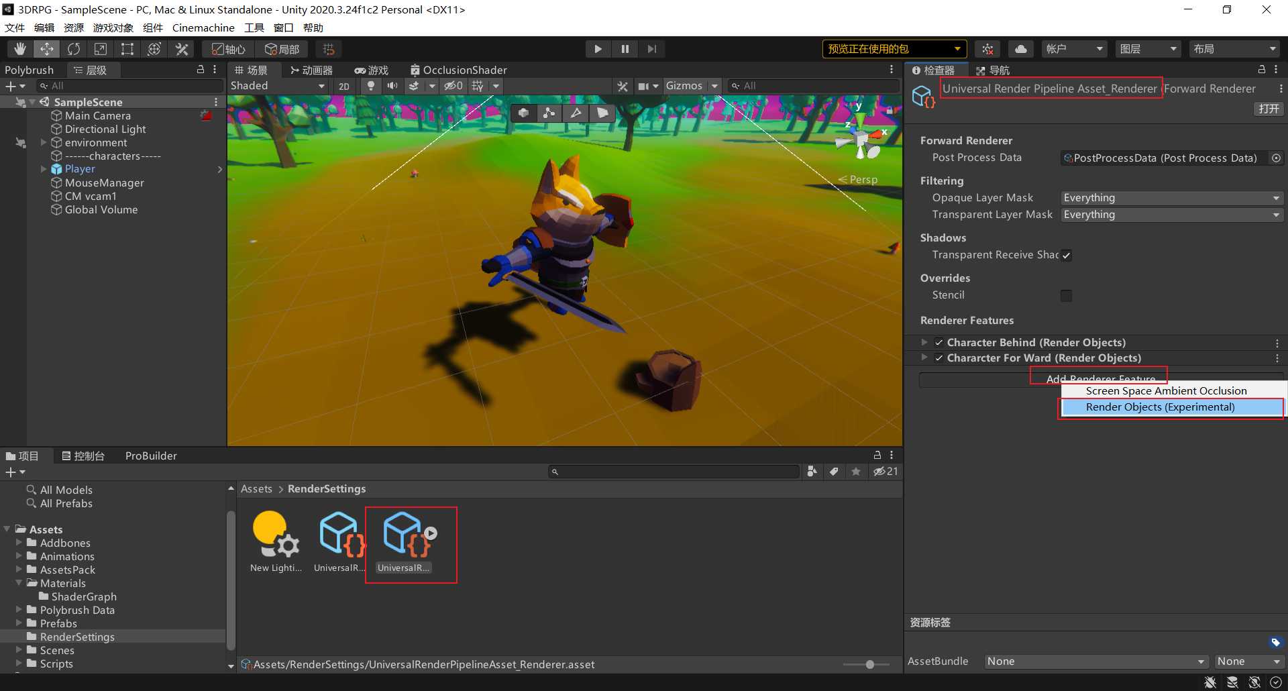Click the scene orientation gizmo
The width and height of the screenshot is (1288, 691).
tap(862, 138)
